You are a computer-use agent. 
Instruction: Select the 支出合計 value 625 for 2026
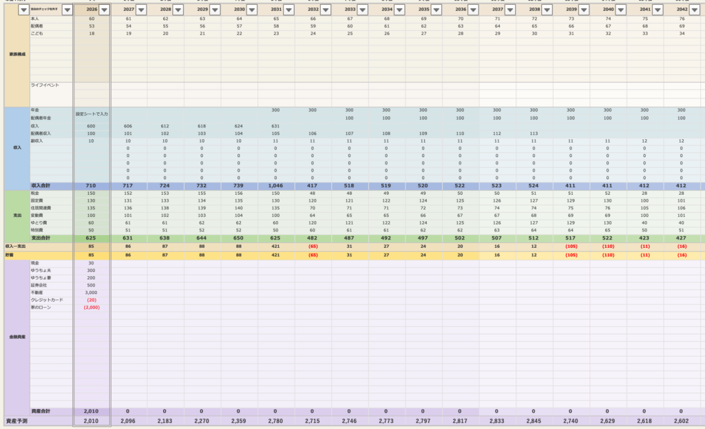tap(91, 238)
